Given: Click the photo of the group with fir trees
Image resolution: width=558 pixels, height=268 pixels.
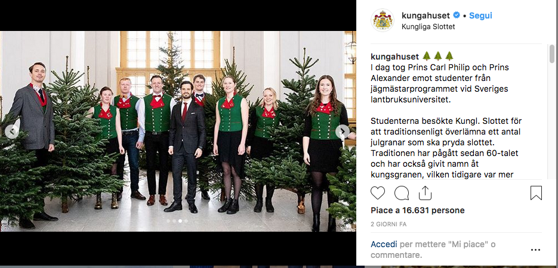Looking at the screenshot, I should [x=178, y=132].
